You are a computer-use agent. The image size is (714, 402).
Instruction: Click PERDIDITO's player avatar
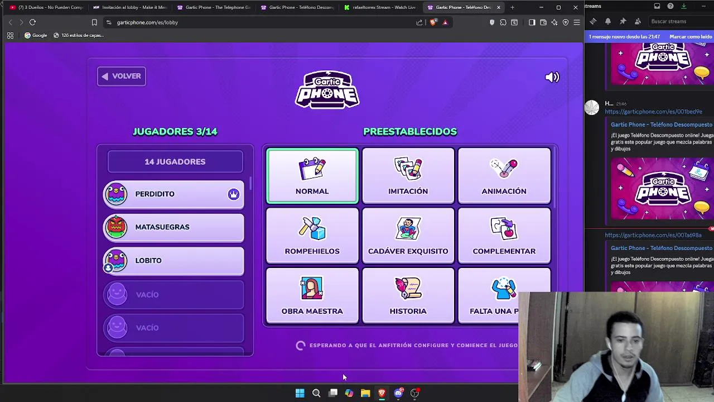coord(116,194)
